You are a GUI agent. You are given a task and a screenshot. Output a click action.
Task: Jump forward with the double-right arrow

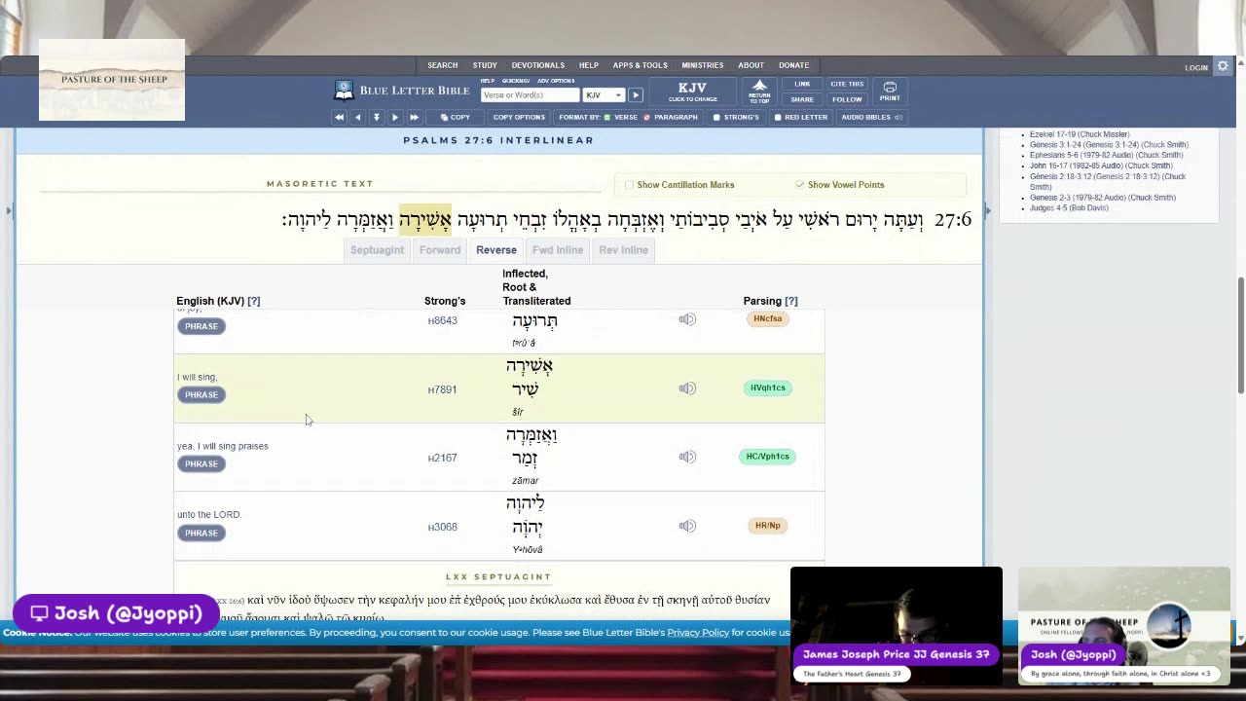coord(414,117)
